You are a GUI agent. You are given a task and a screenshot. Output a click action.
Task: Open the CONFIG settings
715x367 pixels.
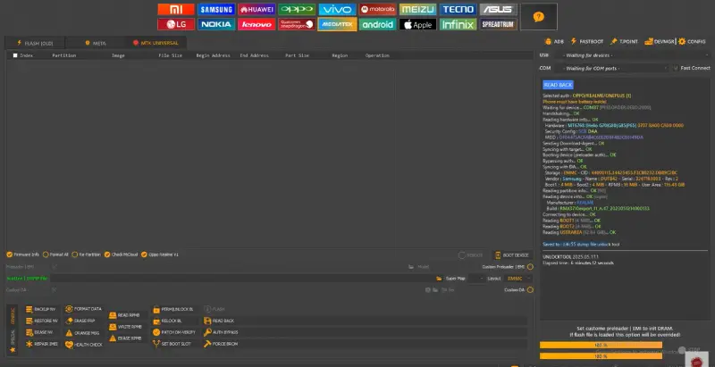point(692,41)
